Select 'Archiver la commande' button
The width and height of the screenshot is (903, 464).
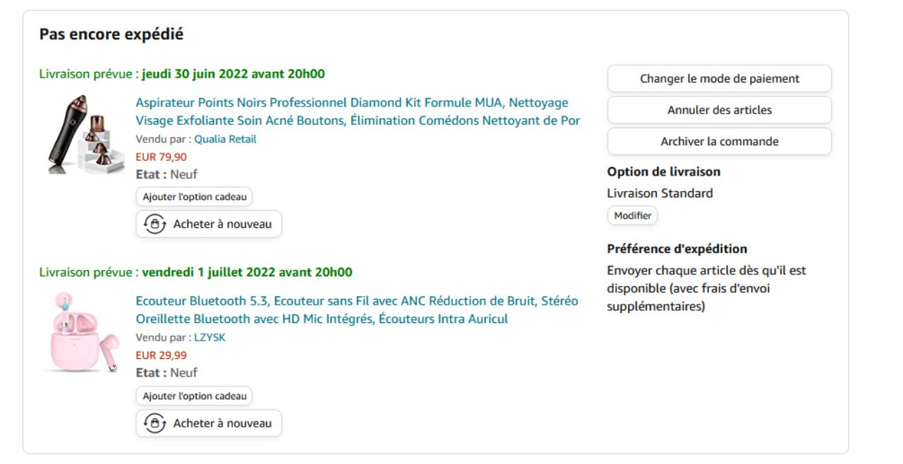719,142
